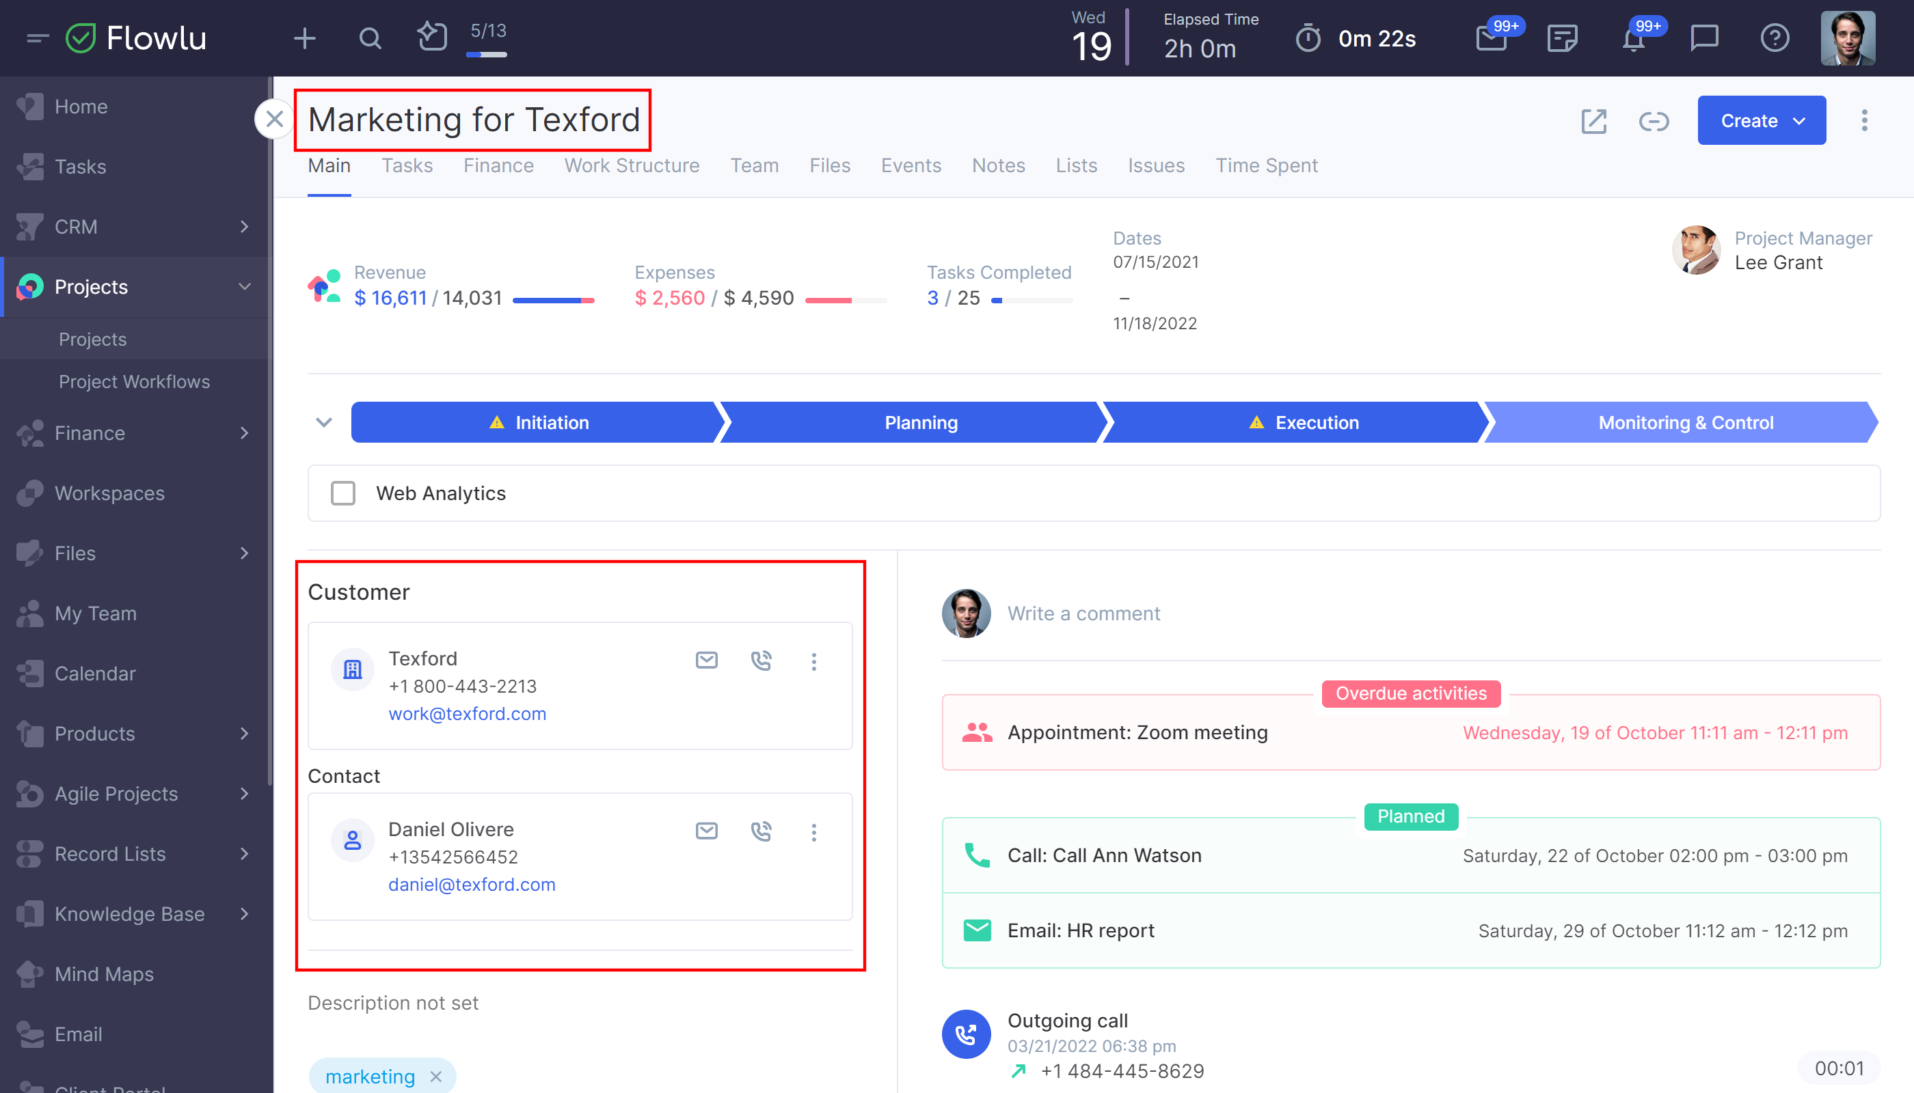Click the daniel@texford.com email link
1914x1093 pixels.
point(472,885)
